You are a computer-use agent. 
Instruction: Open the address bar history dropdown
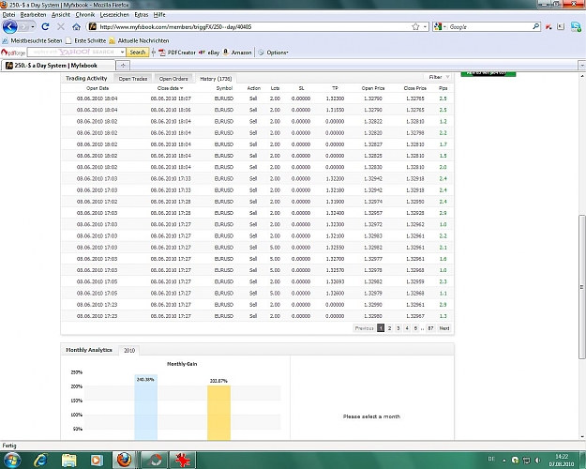point(425,26)
